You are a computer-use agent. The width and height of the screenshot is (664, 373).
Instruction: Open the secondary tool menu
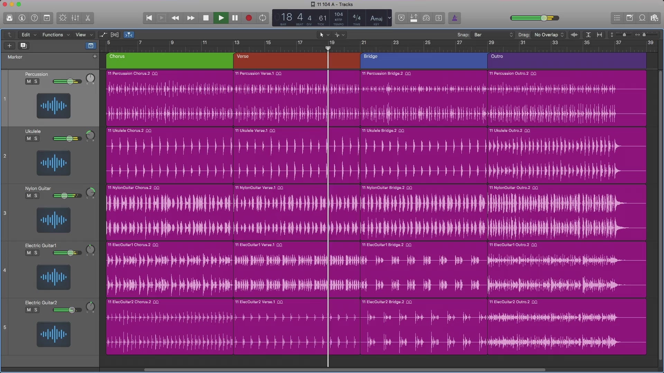(x=339, y=35)
